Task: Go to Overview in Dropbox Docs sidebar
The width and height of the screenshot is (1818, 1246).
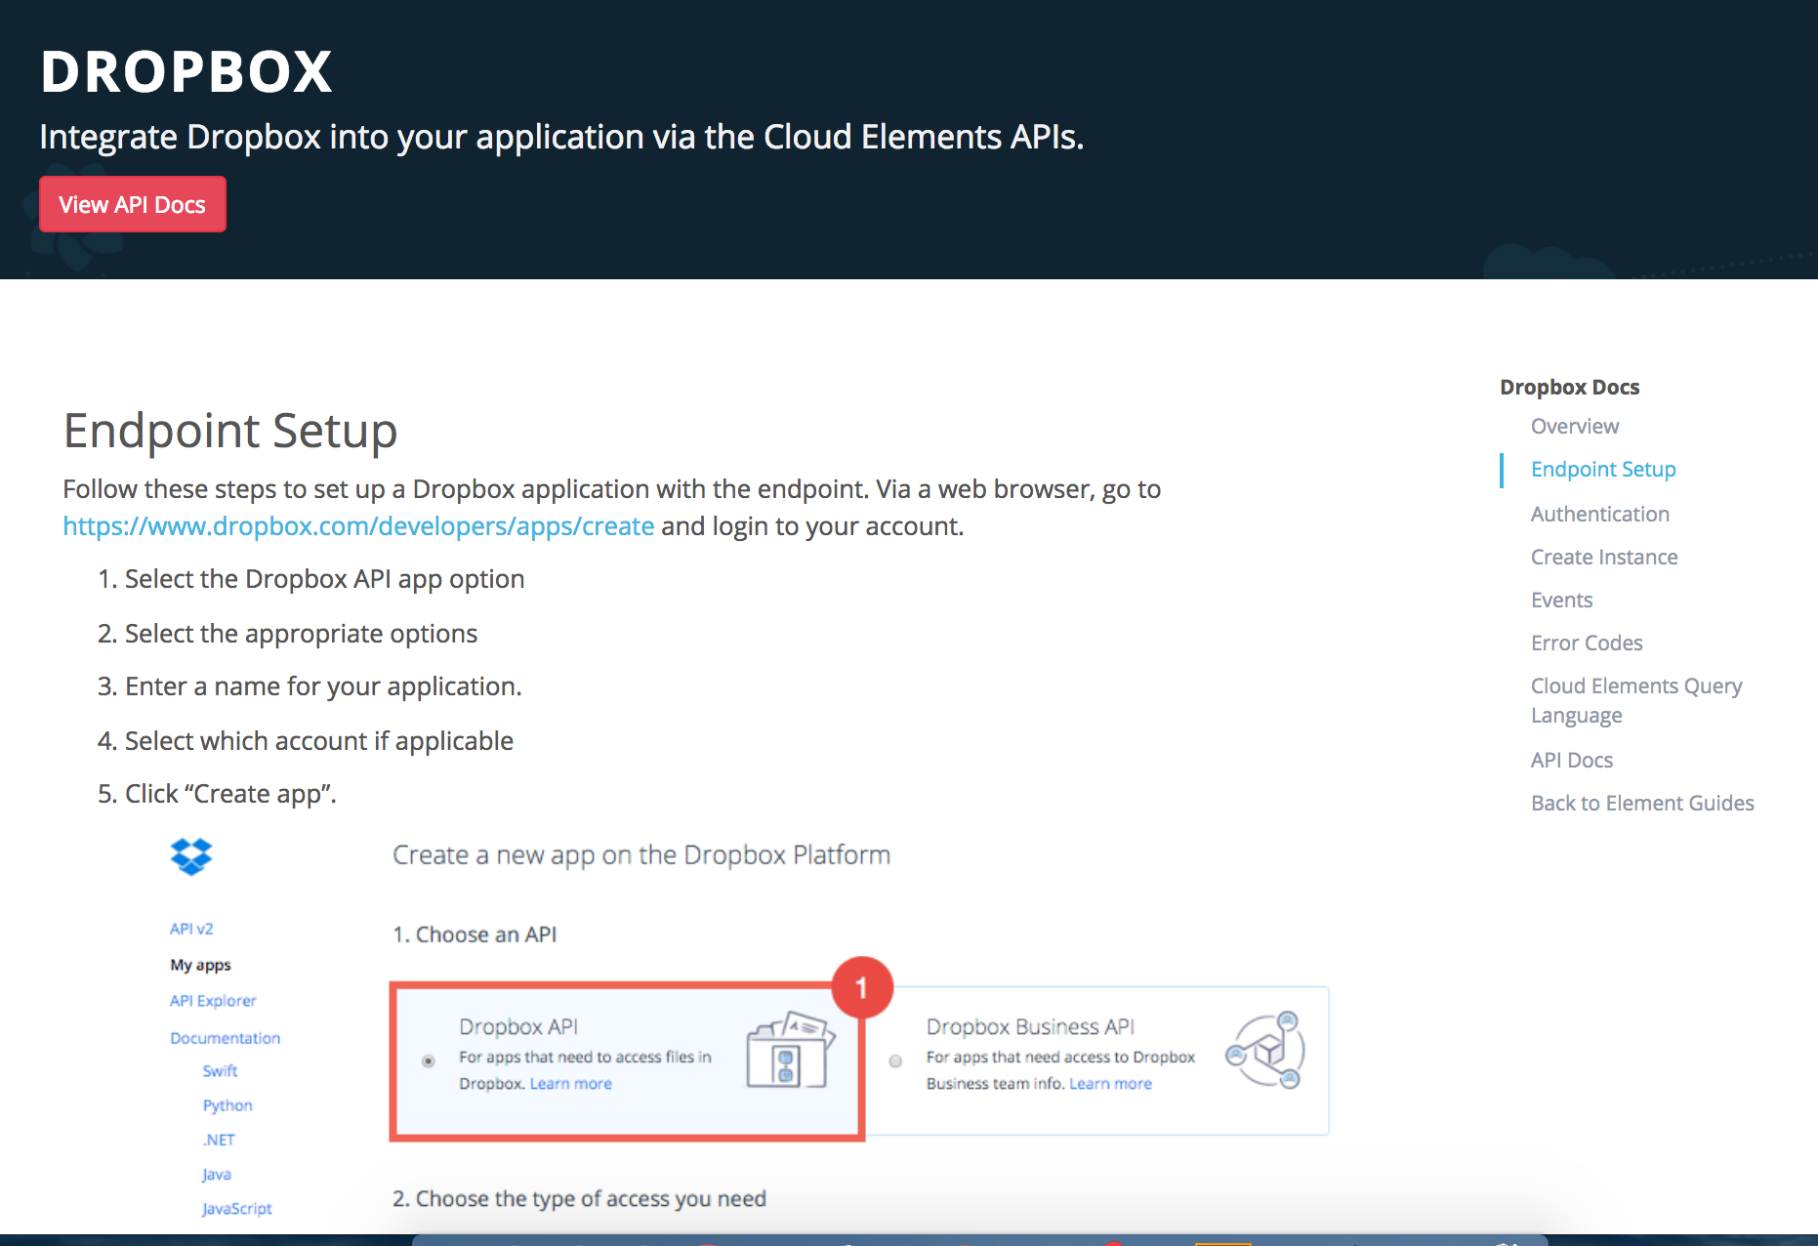Action: tap(1574, 427)
